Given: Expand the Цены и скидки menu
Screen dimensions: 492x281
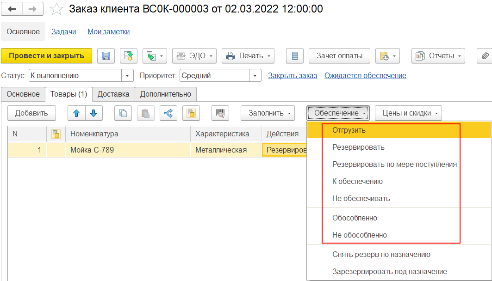Looking at the screenshot, I should 408,113.
